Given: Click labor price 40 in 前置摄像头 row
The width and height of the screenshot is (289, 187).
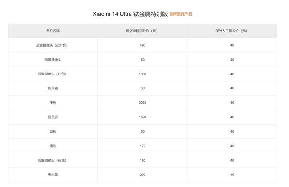Looking at the screenshot, I should tap(232, 60).
